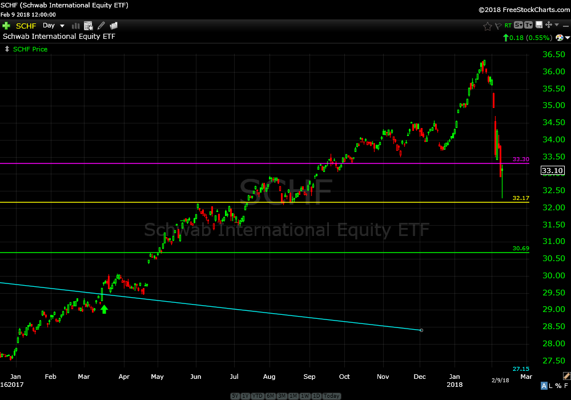Toggle the RT real-time indicator
Screen dimensions: 571x400
click(x=508, y=26)
